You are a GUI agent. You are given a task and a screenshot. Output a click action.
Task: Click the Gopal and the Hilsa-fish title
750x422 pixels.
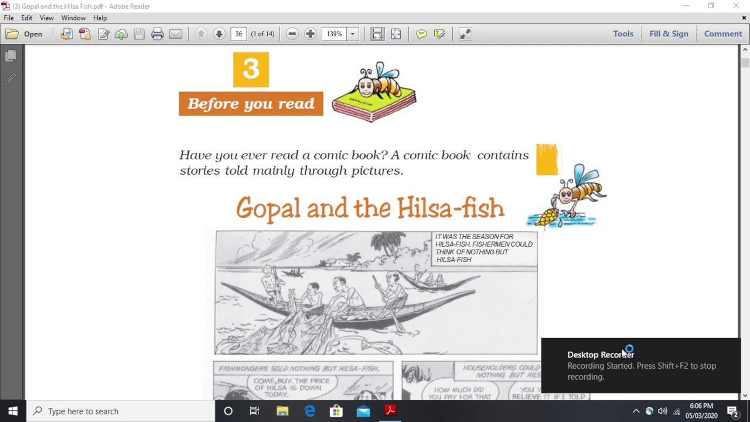[370, 208]
